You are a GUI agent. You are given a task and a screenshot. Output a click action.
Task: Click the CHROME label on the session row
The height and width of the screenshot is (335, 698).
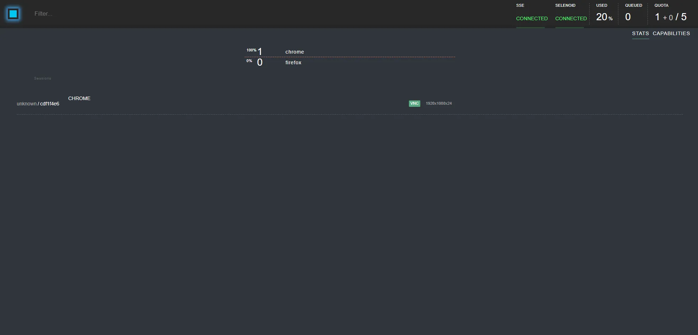point(79,98)
